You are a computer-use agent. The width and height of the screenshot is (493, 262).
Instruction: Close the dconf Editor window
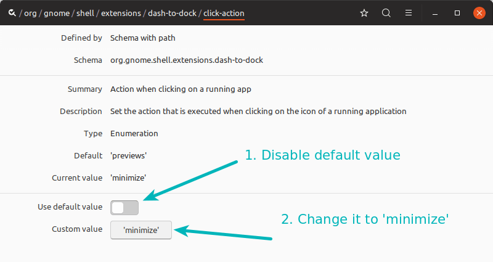tap(479, 13)
